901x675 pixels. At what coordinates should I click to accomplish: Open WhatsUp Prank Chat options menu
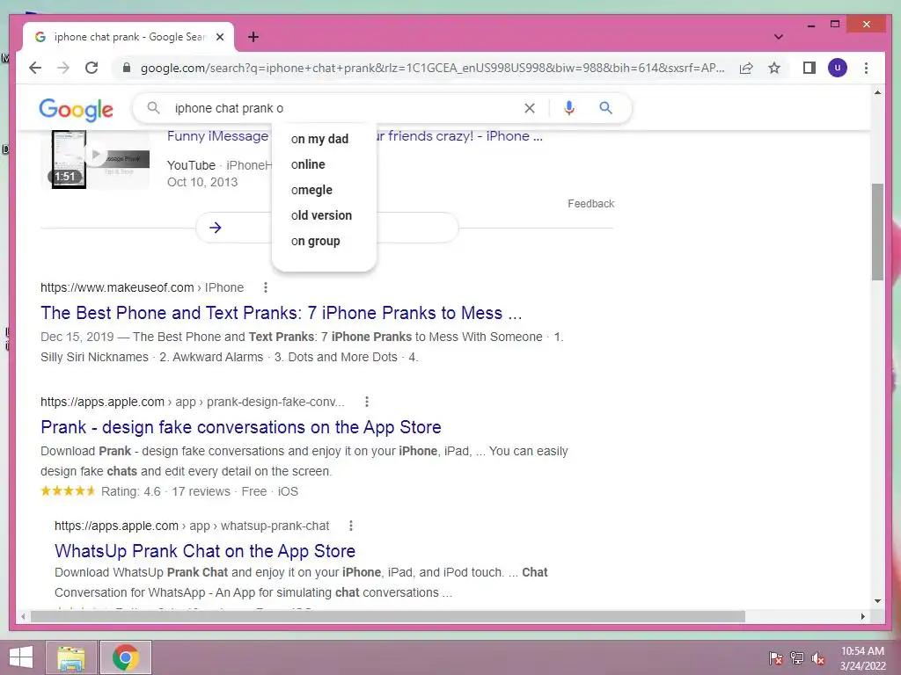[x=350, y=526]
